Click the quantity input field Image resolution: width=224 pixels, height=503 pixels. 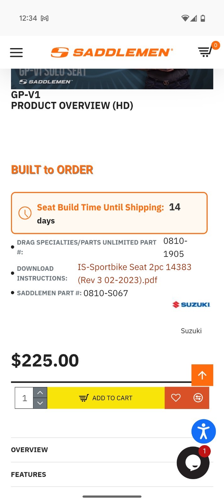click(25, 398)
